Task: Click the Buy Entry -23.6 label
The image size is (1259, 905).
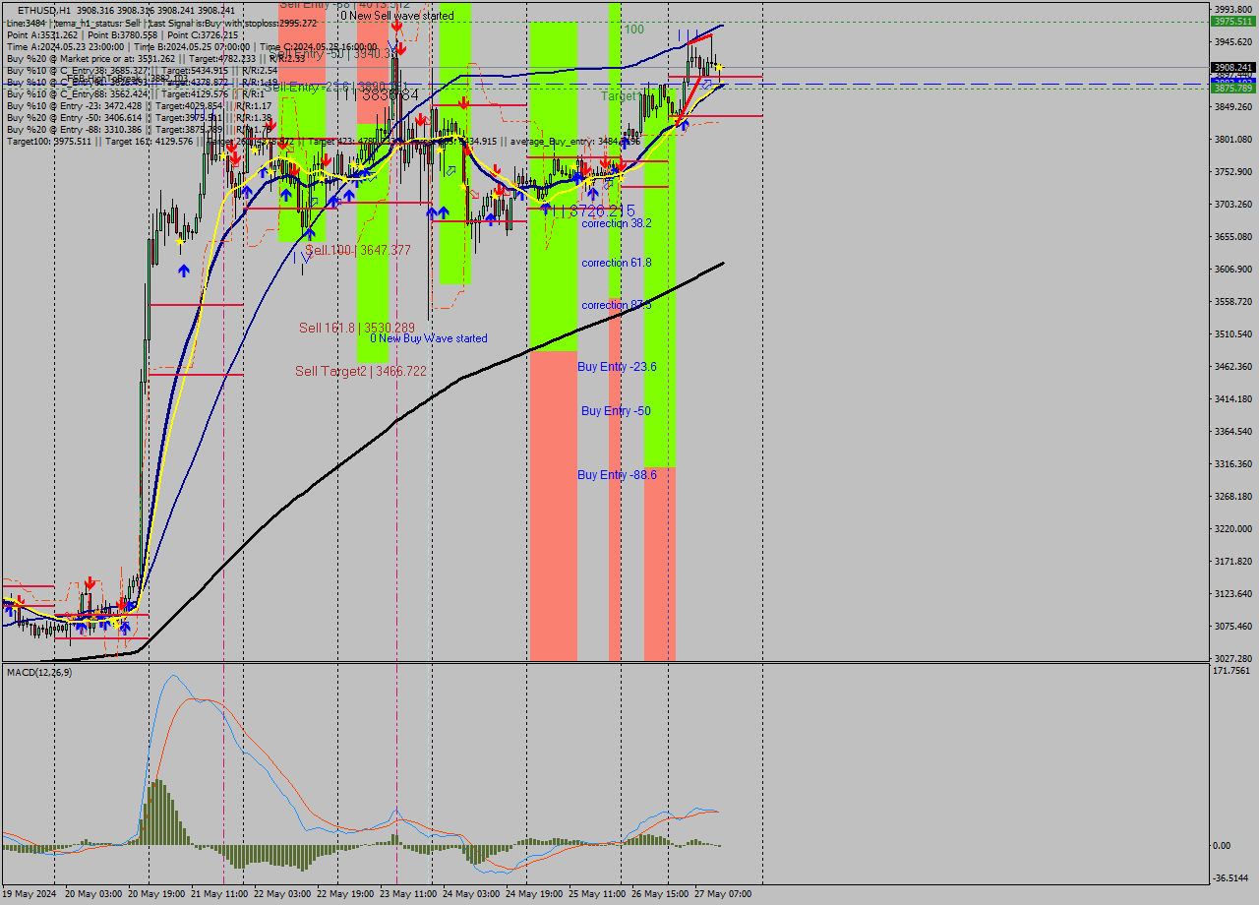Action: point(617,367)
